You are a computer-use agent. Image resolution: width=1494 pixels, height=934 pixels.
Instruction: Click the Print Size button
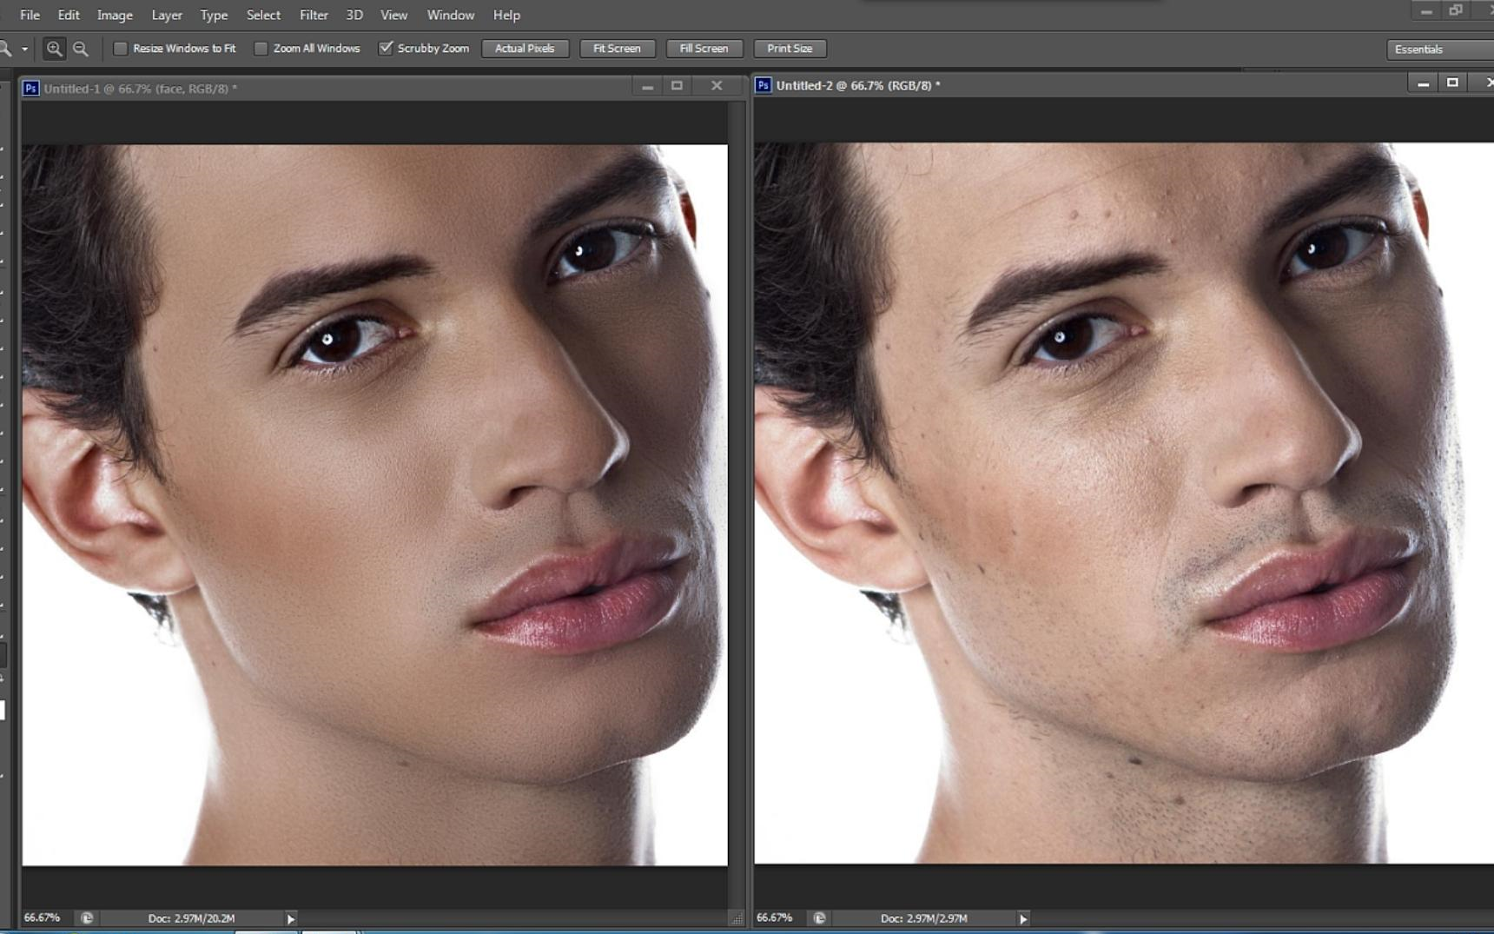click(x=790, y=49)
